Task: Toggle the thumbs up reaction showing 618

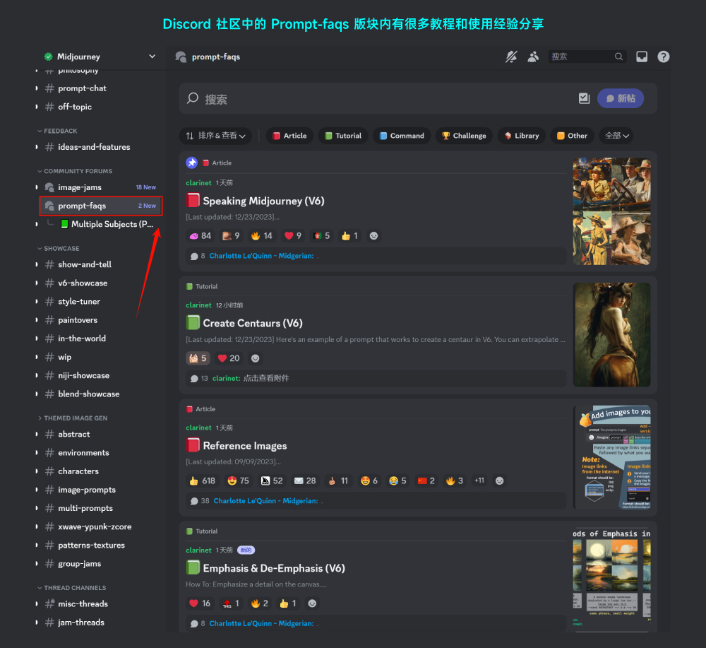Action: (202, 481)
